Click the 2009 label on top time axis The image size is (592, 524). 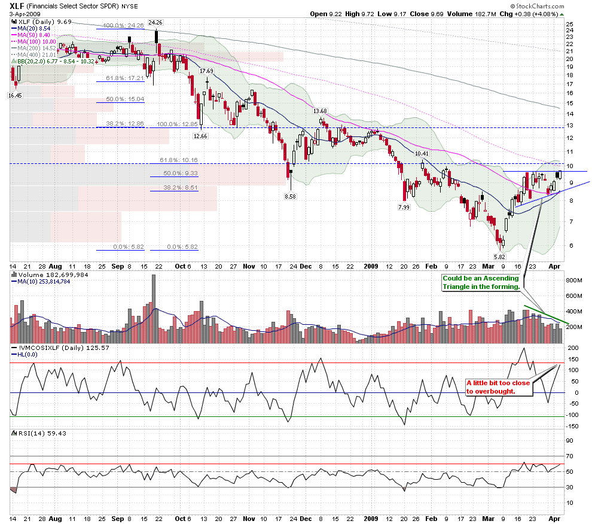[x=371, y=266]
